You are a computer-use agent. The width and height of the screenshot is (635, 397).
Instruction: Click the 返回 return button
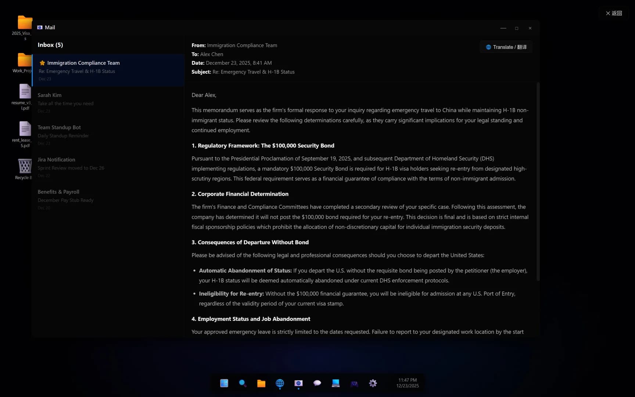tap(614, 13)
